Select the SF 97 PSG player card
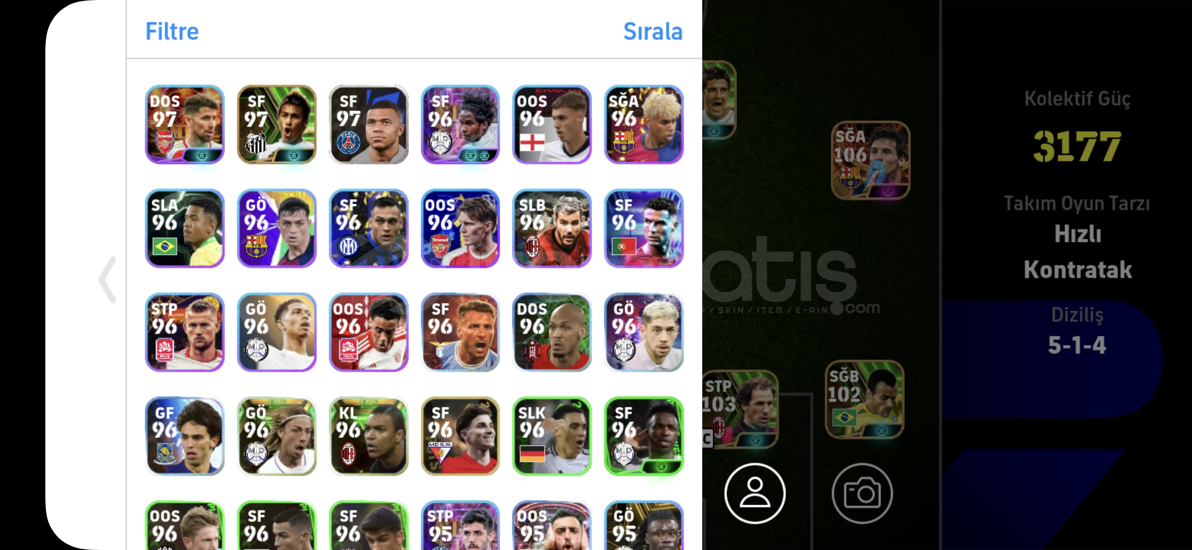The image size is (1192, 550). (x=368, y=124)
